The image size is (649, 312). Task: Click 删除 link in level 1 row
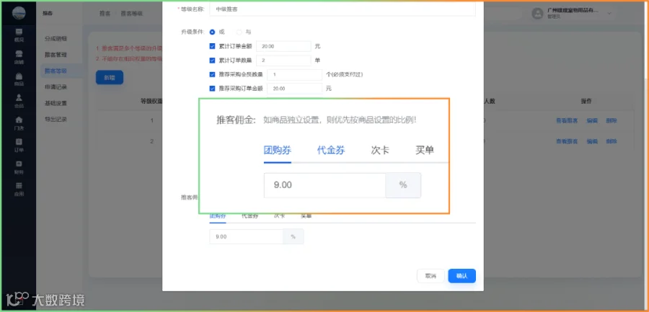click(612, 121)
